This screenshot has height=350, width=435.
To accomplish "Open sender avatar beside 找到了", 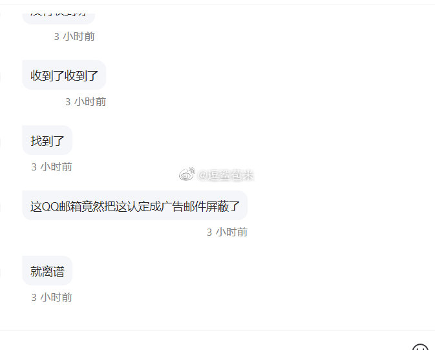I will click(x=0, y=141).
